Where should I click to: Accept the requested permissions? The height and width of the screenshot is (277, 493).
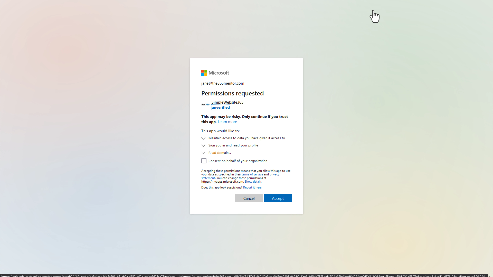click(x=278, y=198)
